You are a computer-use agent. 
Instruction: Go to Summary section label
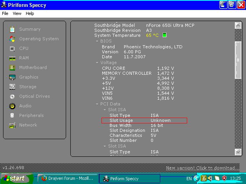[x=30, y=29]
